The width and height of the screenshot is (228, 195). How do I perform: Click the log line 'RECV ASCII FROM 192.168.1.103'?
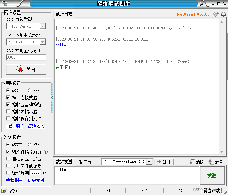point(123,62)
